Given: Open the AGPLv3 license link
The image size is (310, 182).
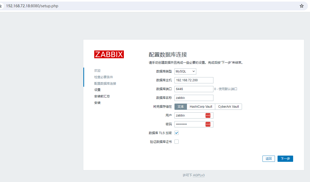Looking at the screenshot, I should (x=199, y=175).
